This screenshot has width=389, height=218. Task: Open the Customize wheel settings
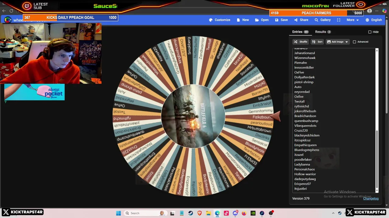220,20
